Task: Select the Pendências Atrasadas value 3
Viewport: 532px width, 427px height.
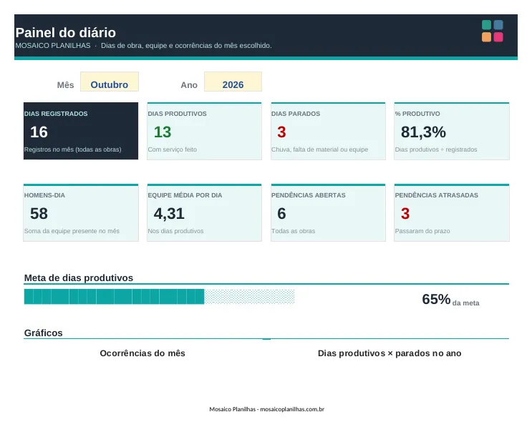Action: [x=405, y=213]
